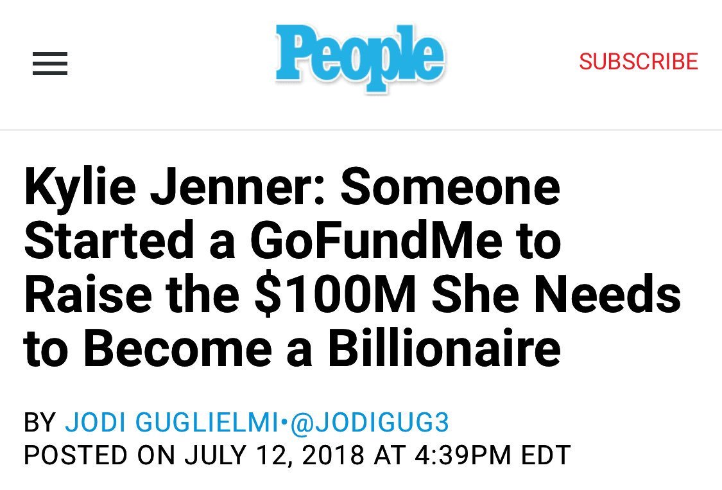
Task: Click the "BY" byline label
Action: pyautogui.click(x=40, y=423)
